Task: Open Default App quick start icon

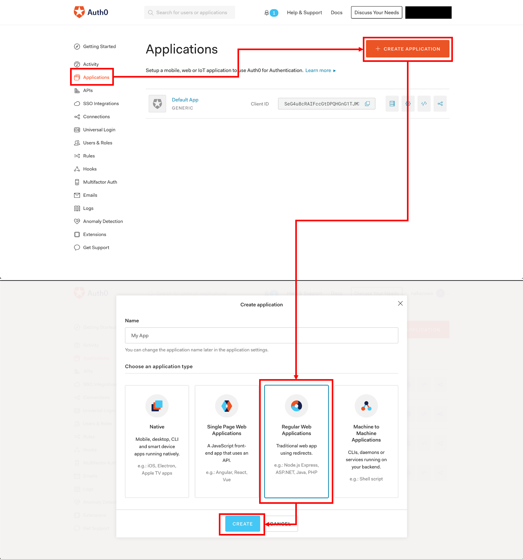Action: coord(392,103)
